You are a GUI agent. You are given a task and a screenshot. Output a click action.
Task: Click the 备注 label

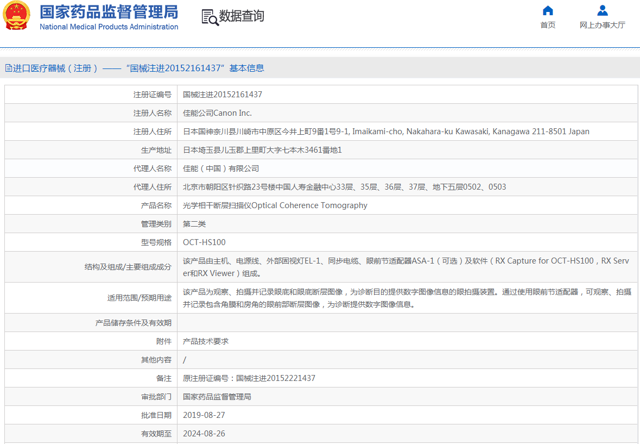pos(164,378)
